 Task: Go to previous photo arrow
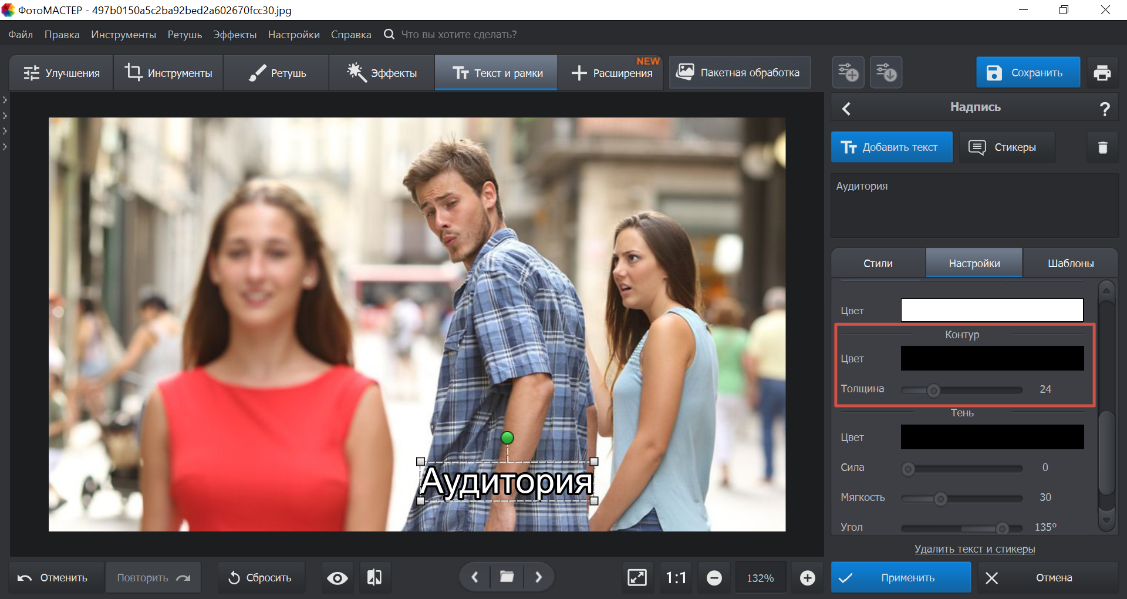(475, 577)
